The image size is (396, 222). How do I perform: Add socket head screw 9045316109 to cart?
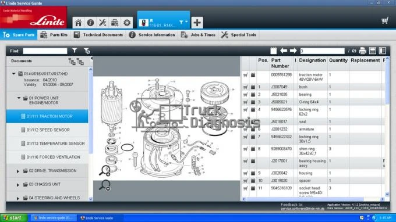pyautogui.click(x=245, y=188)
